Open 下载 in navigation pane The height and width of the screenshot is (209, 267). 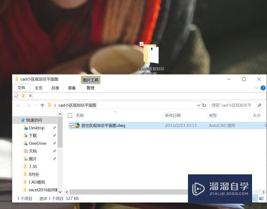pos(33,135)
